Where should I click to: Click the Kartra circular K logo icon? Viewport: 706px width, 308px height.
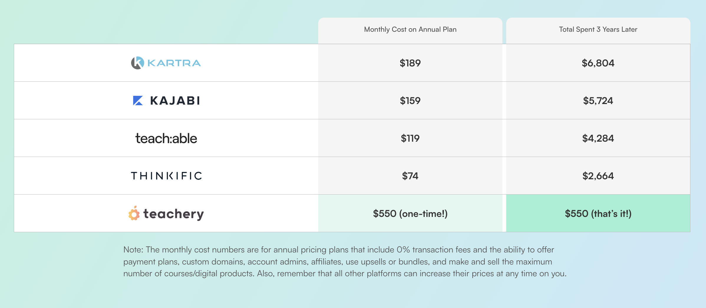(138, 63)
